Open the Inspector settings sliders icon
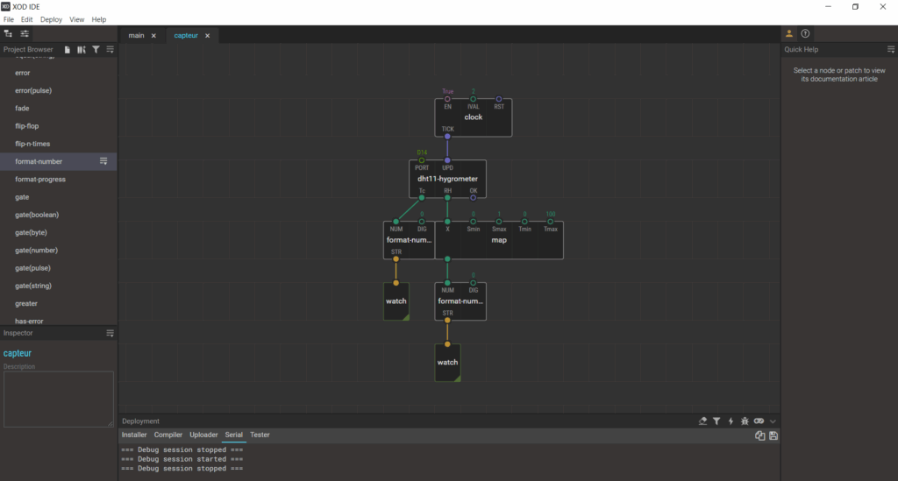 25,34
